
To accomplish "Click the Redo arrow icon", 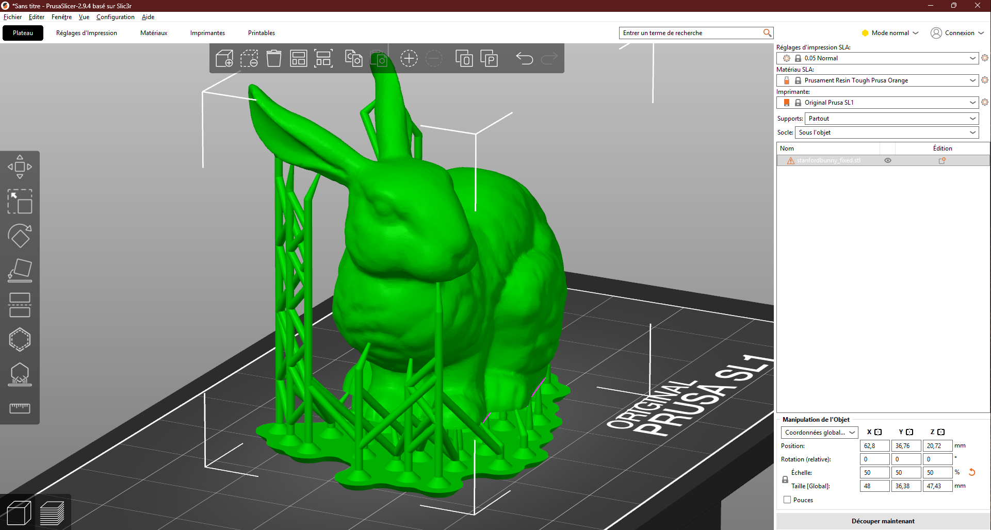I will click(x=549, y=58).
